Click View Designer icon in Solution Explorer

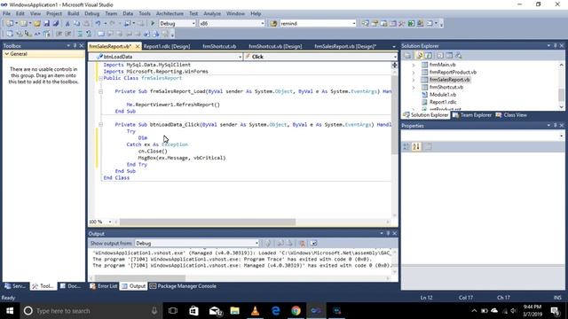click(449, 56)
